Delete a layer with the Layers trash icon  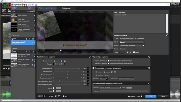click(26, 52)
